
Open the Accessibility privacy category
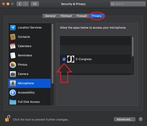30,93
